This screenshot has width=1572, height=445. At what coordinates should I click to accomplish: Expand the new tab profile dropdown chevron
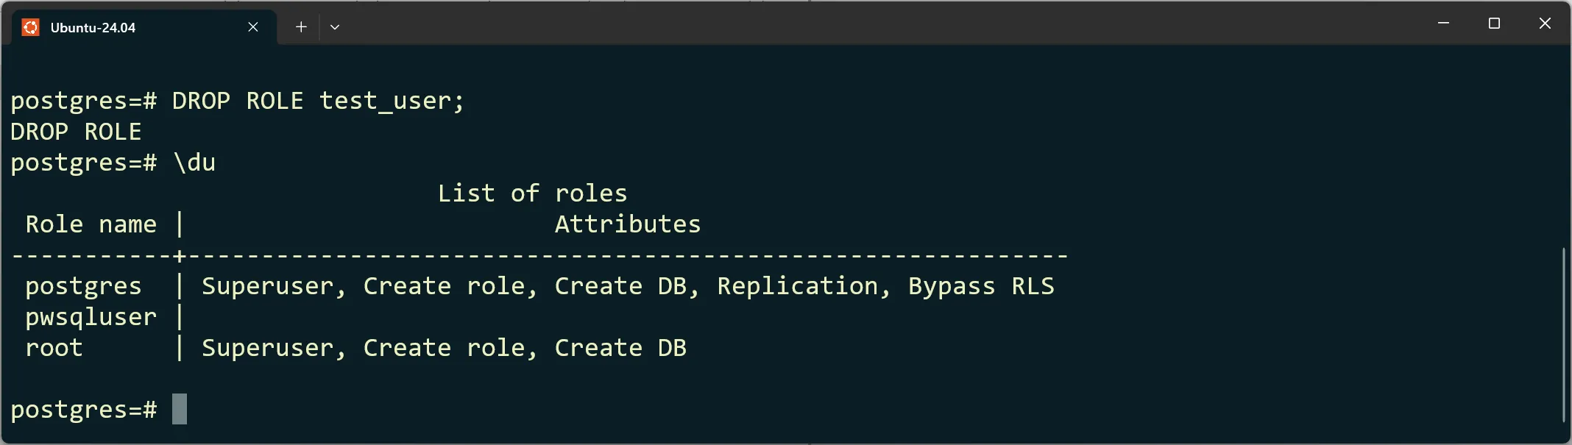[x=335, y=27]
